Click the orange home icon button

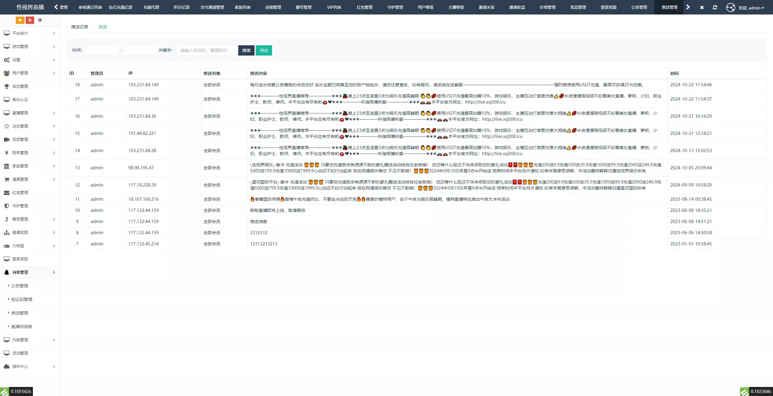[x=20, y=20]
